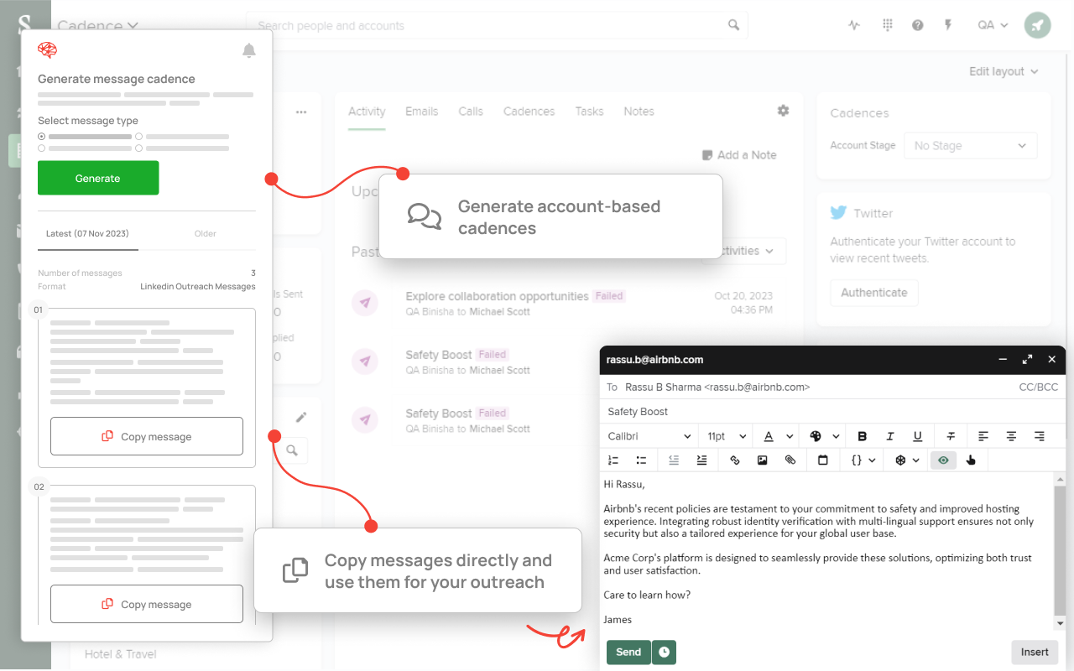The image size is (1074, 671).
Task: Click the Search people and accounts field
Action: (497, 25)
